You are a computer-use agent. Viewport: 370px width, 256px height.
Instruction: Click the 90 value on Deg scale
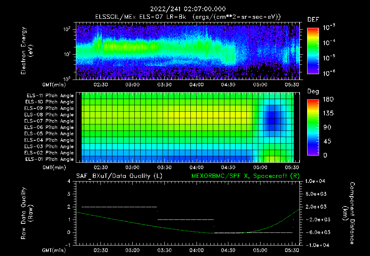pos(327,127)
